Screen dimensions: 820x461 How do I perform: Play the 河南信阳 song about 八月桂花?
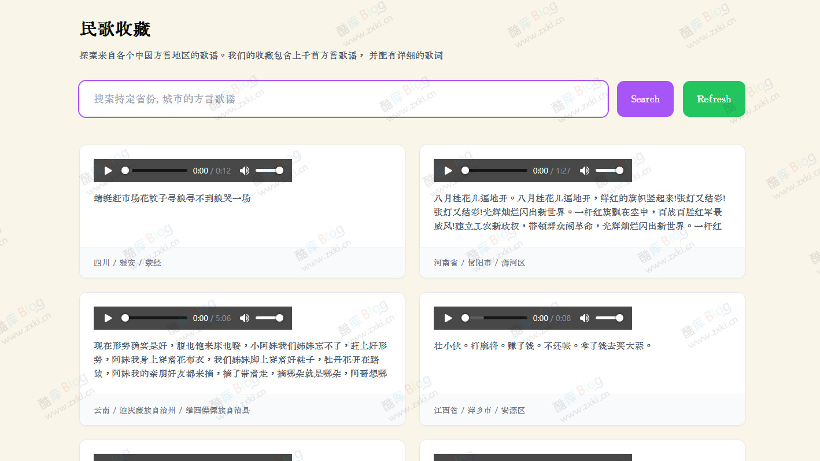point(448,170)
